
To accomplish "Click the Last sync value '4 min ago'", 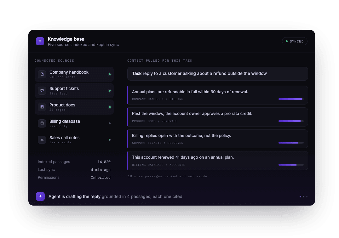I will (x=101, y=170).
